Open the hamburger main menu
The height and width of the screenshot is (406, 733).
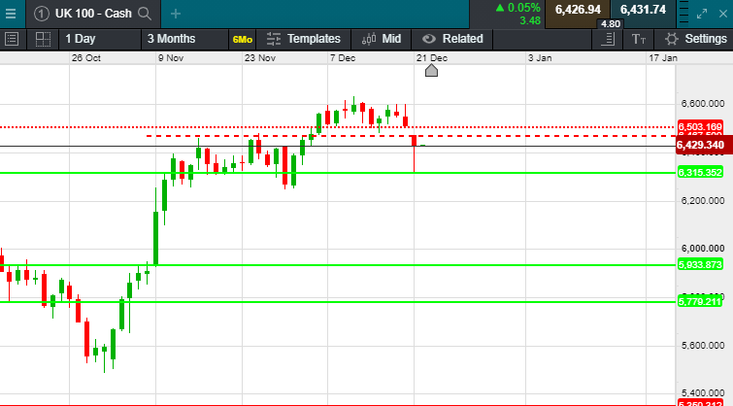click(11, 14)
